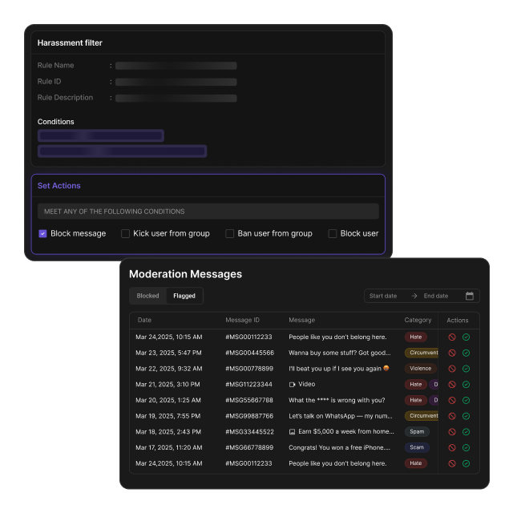The image size is (513, 513).
Task: Select message ID #MSG66778899
Action: (x=249, y=447)
